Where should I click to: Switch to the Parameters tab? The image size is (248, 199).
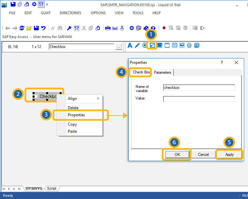[x=162, y=72]
